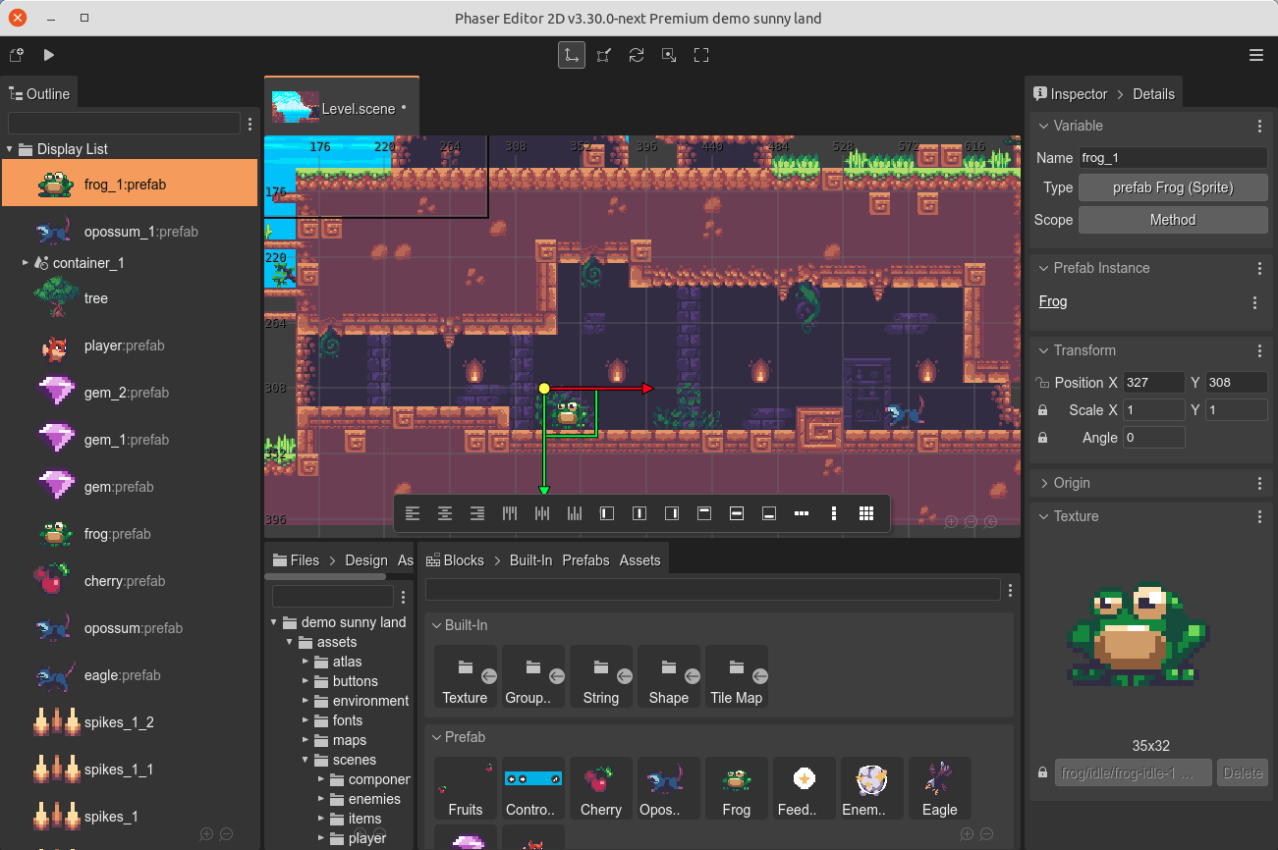Viewport: 1278px width, 850px height.
Task: Align selected objects to vertical middle
Action: pyautogui.click(x=542, y=513)
